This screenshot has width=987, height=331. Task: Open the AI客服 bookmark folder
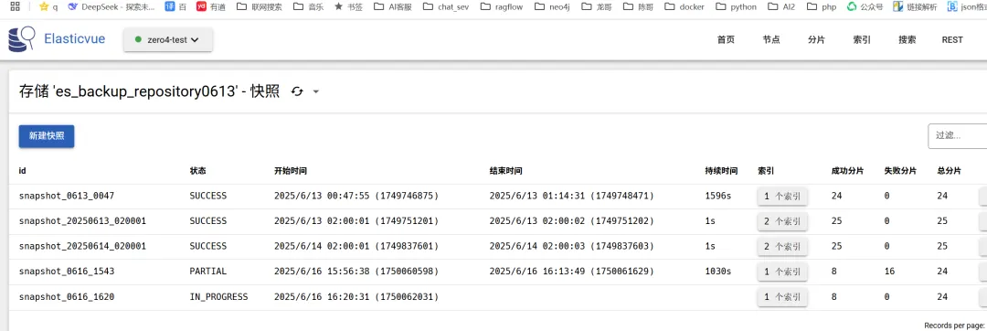pos(392,7)
